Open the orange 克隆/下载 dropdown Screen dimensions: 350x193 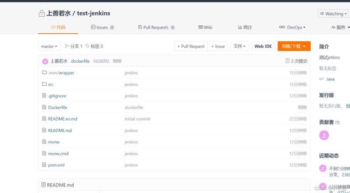pos(294,46)
